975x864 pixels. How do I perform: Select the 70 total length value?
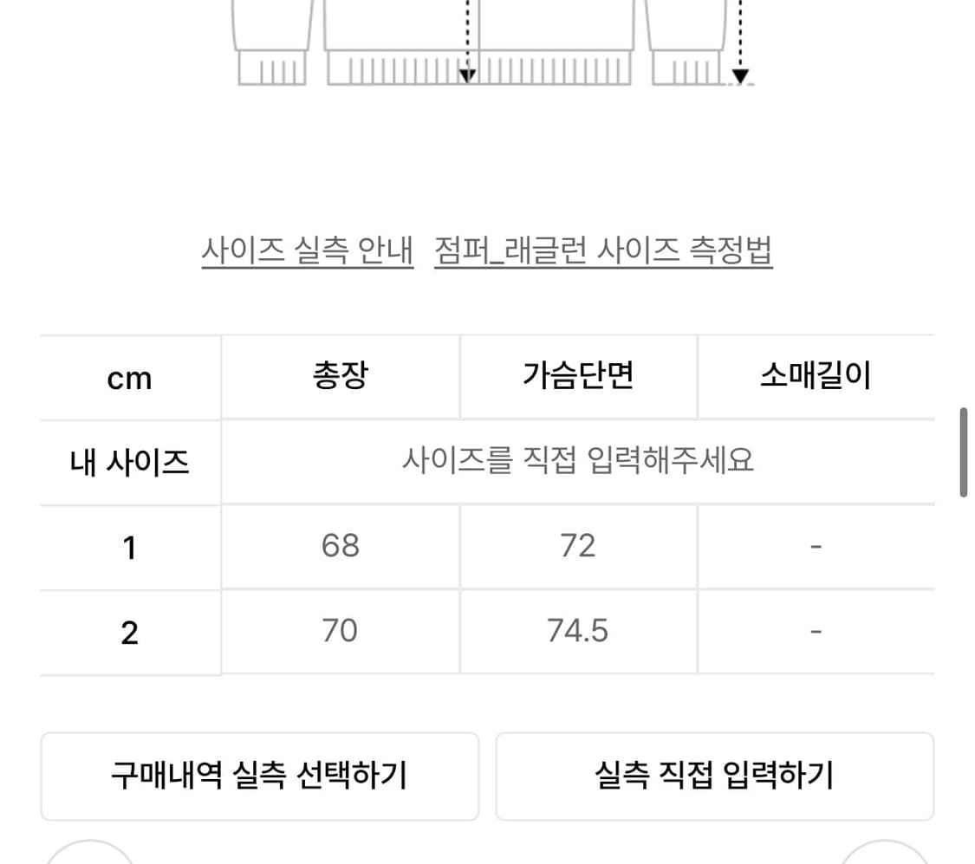(x=340, y=632)
